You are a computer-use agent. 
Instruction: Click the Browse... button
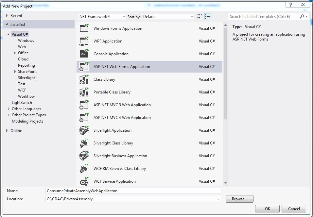click(x=239, y=199)
